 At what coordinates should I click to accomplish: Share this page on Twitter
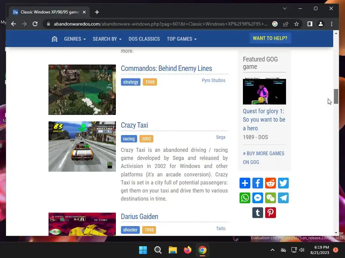tap(283, 183)
